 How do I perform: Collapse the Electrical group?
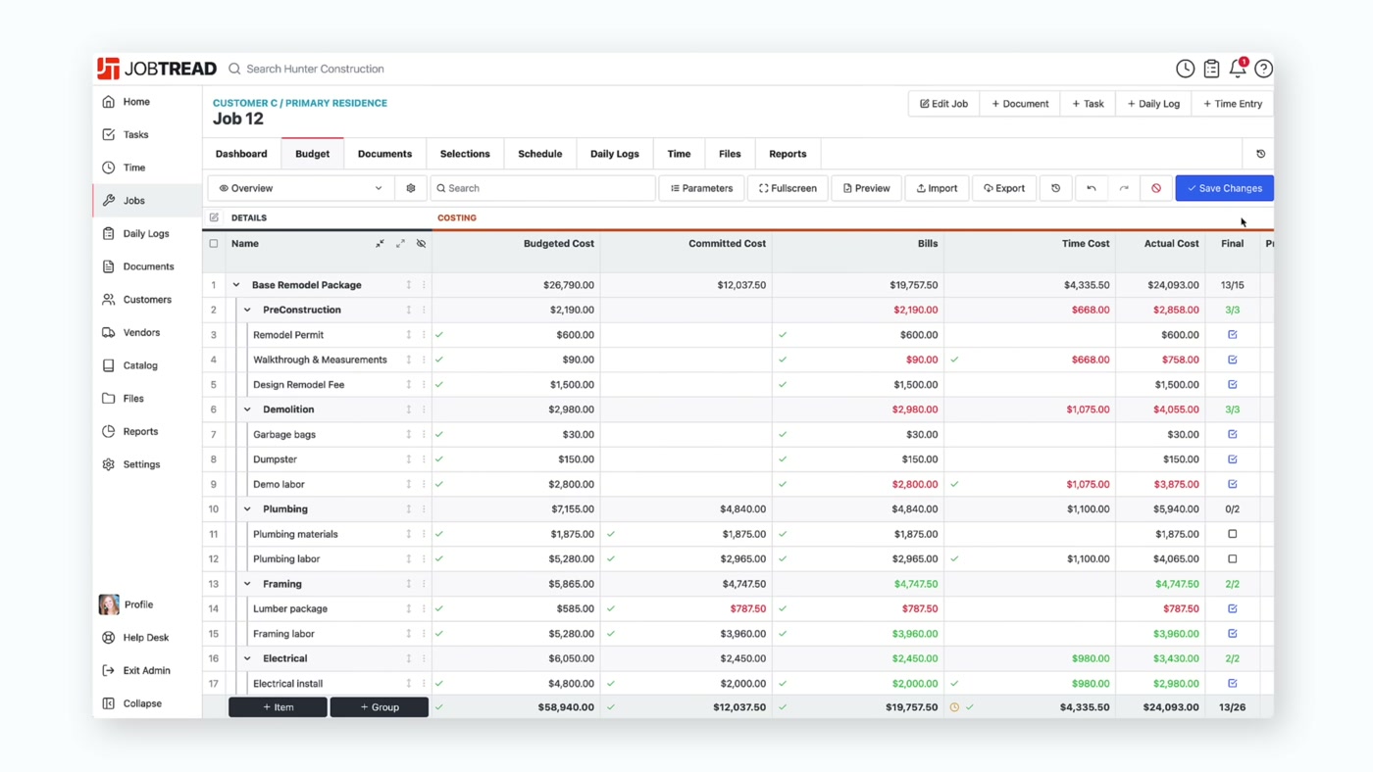point(247,658)
